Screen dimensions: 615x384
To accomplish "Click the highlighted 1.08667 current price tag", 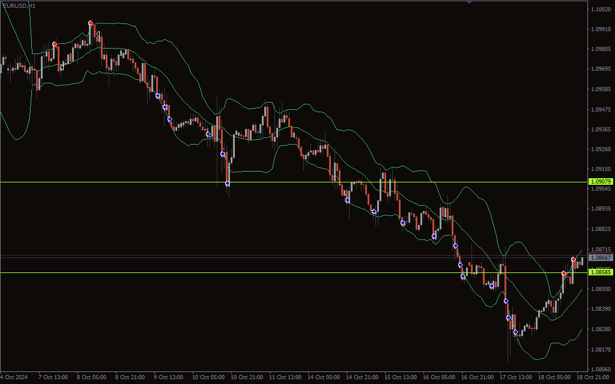I will 599,258.
